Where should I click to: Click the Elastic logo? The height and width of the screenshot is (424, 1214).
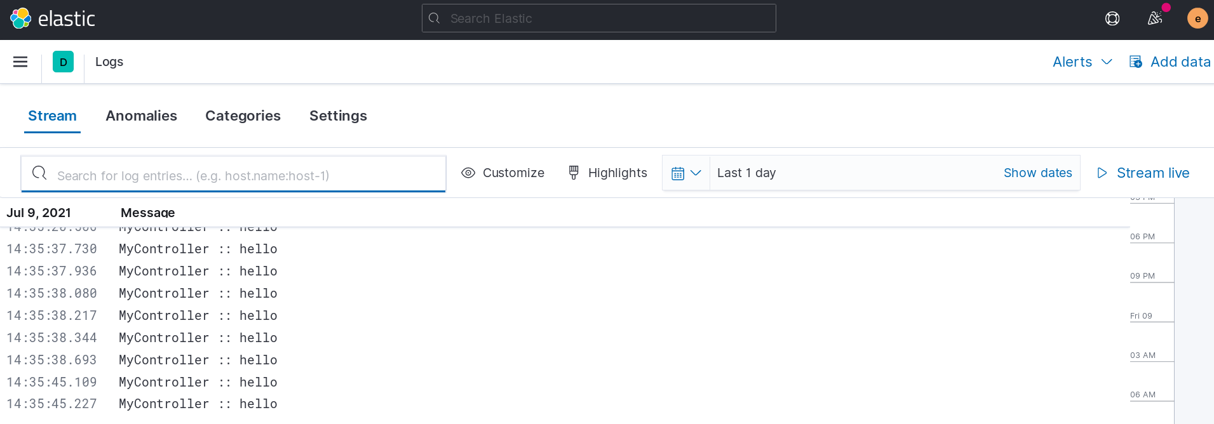(x=52, y=18)
